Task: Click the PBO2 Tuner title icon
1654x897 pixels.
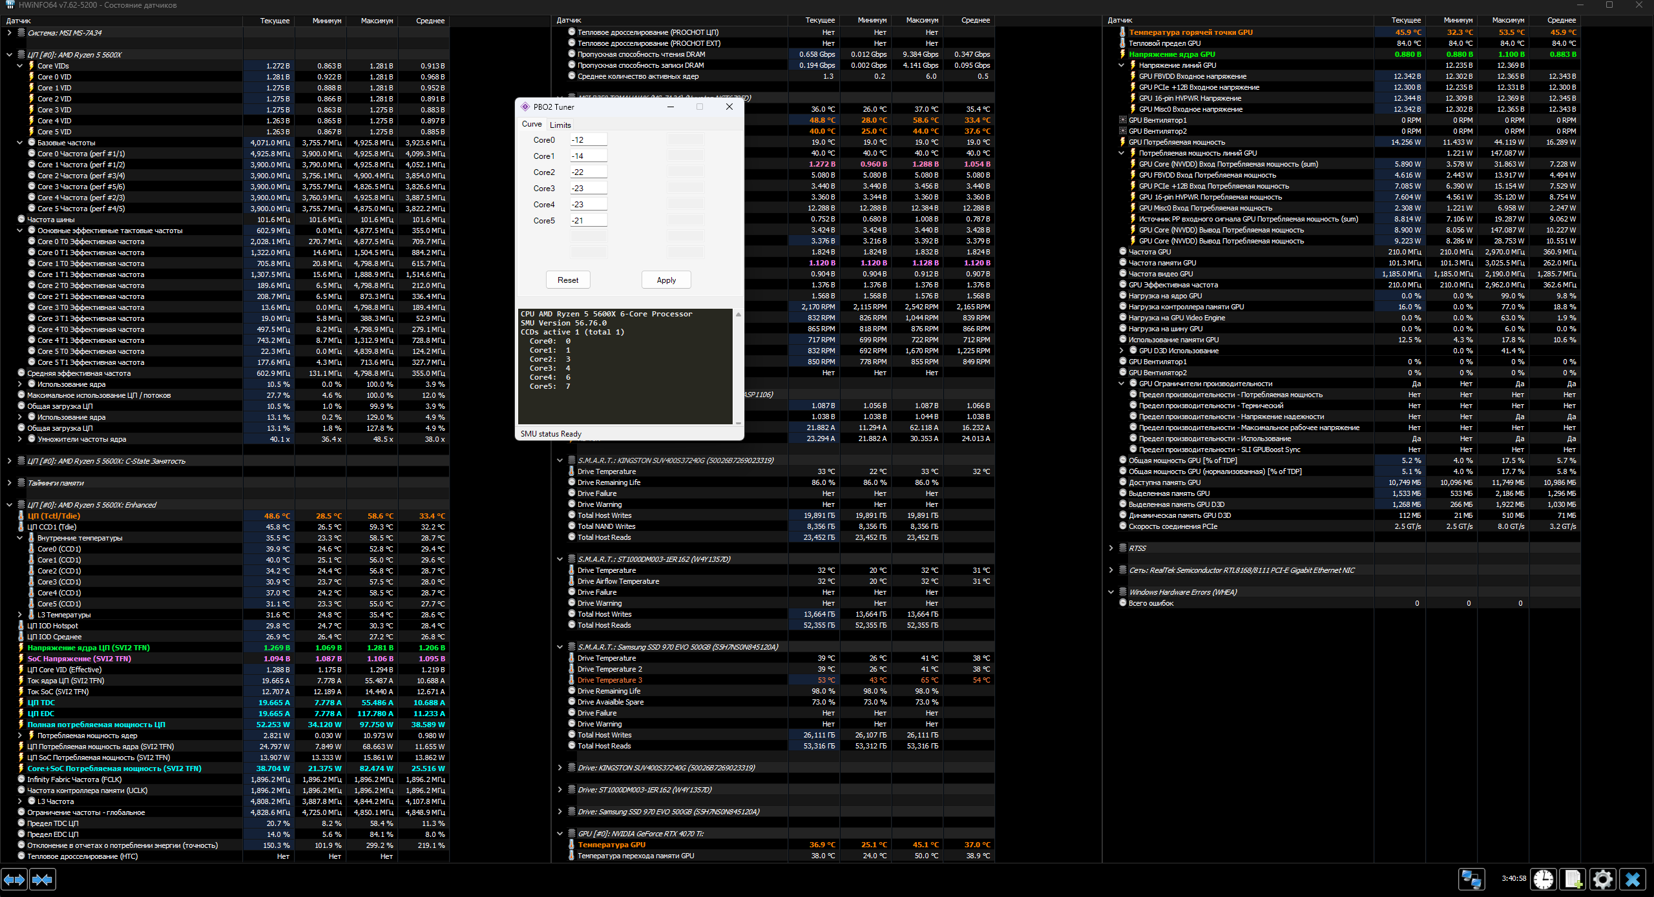Action: (525, 107)
